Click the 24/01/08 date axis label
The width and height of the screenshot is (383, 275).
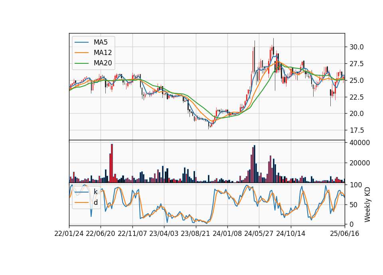click(227, 234)
